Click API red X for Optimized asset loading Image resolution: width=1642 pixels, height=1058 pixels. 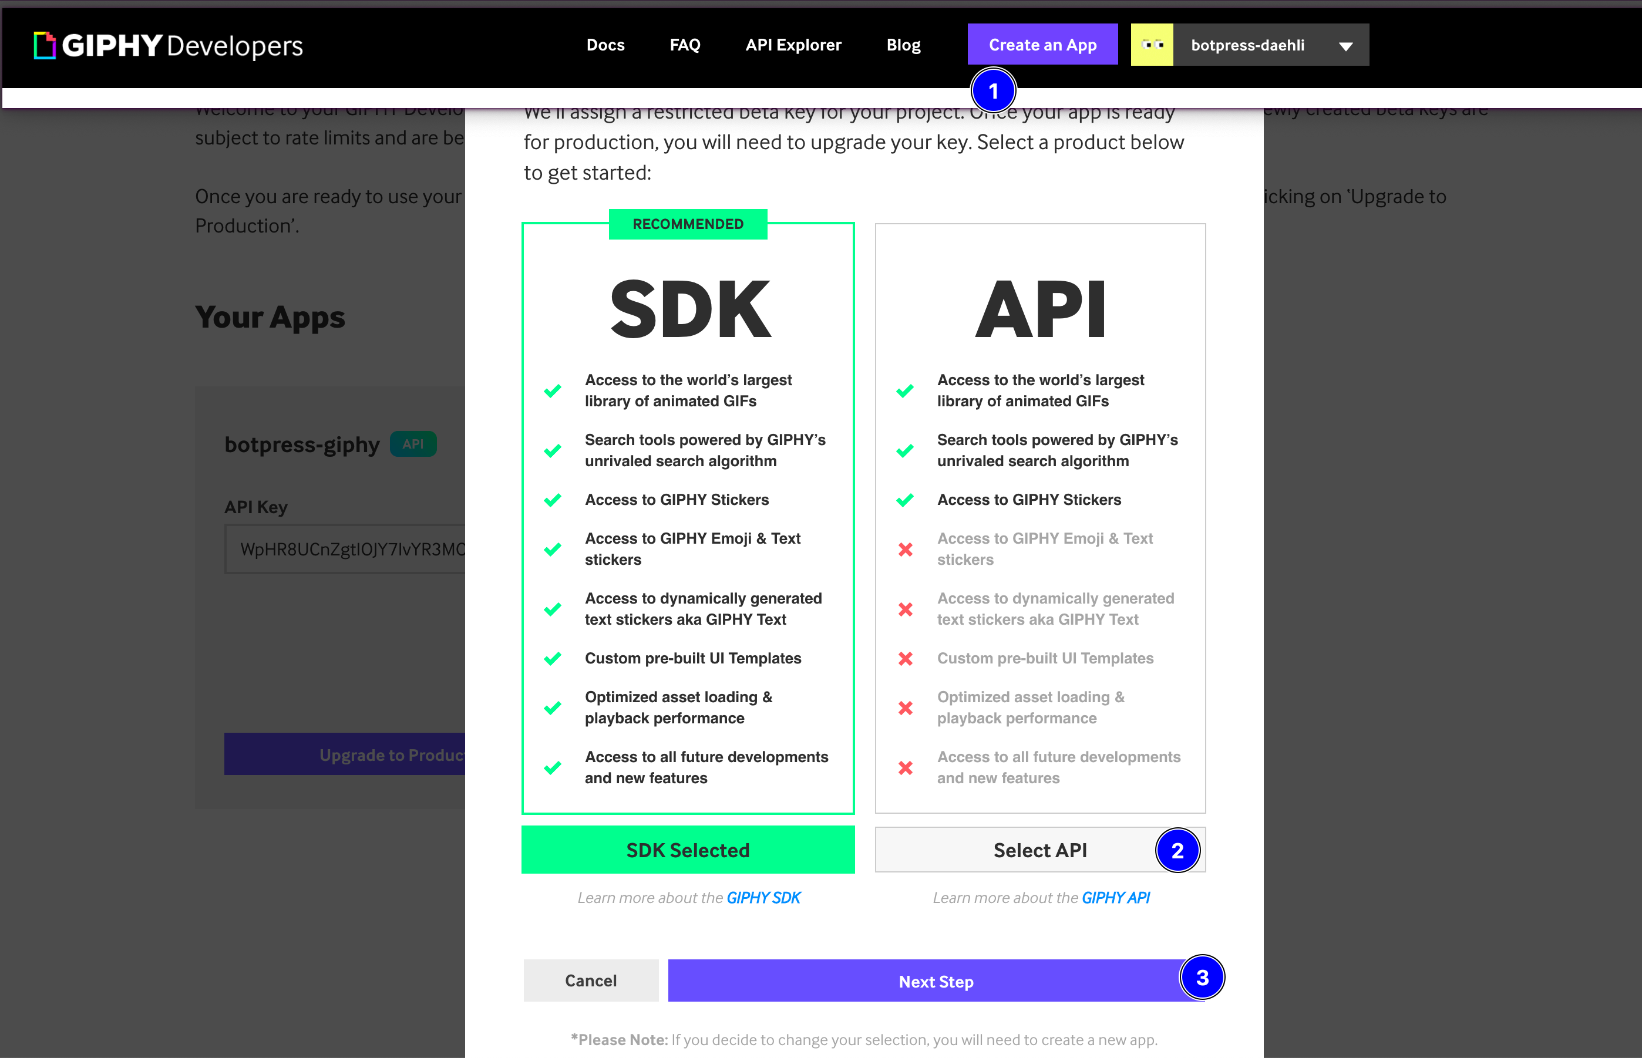[x=906, y=707]
